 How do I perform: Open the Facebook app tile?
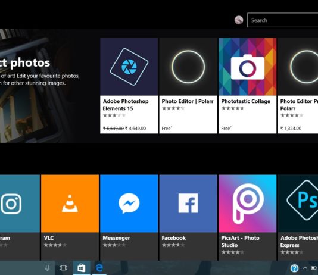188,217
